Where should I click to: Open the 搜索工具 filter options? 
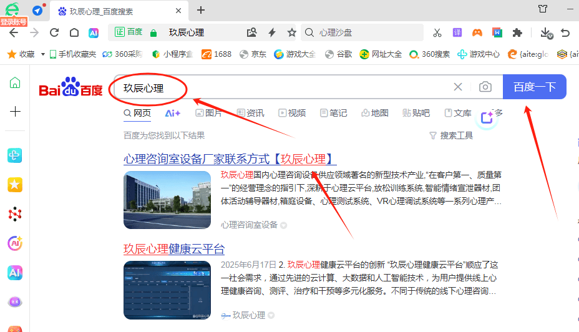pos(451,135)
